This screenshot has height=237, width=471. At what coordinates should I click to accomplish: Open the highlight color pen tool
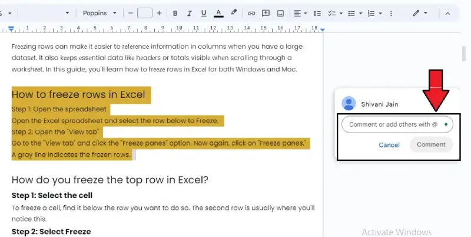[x=233, y=12]
